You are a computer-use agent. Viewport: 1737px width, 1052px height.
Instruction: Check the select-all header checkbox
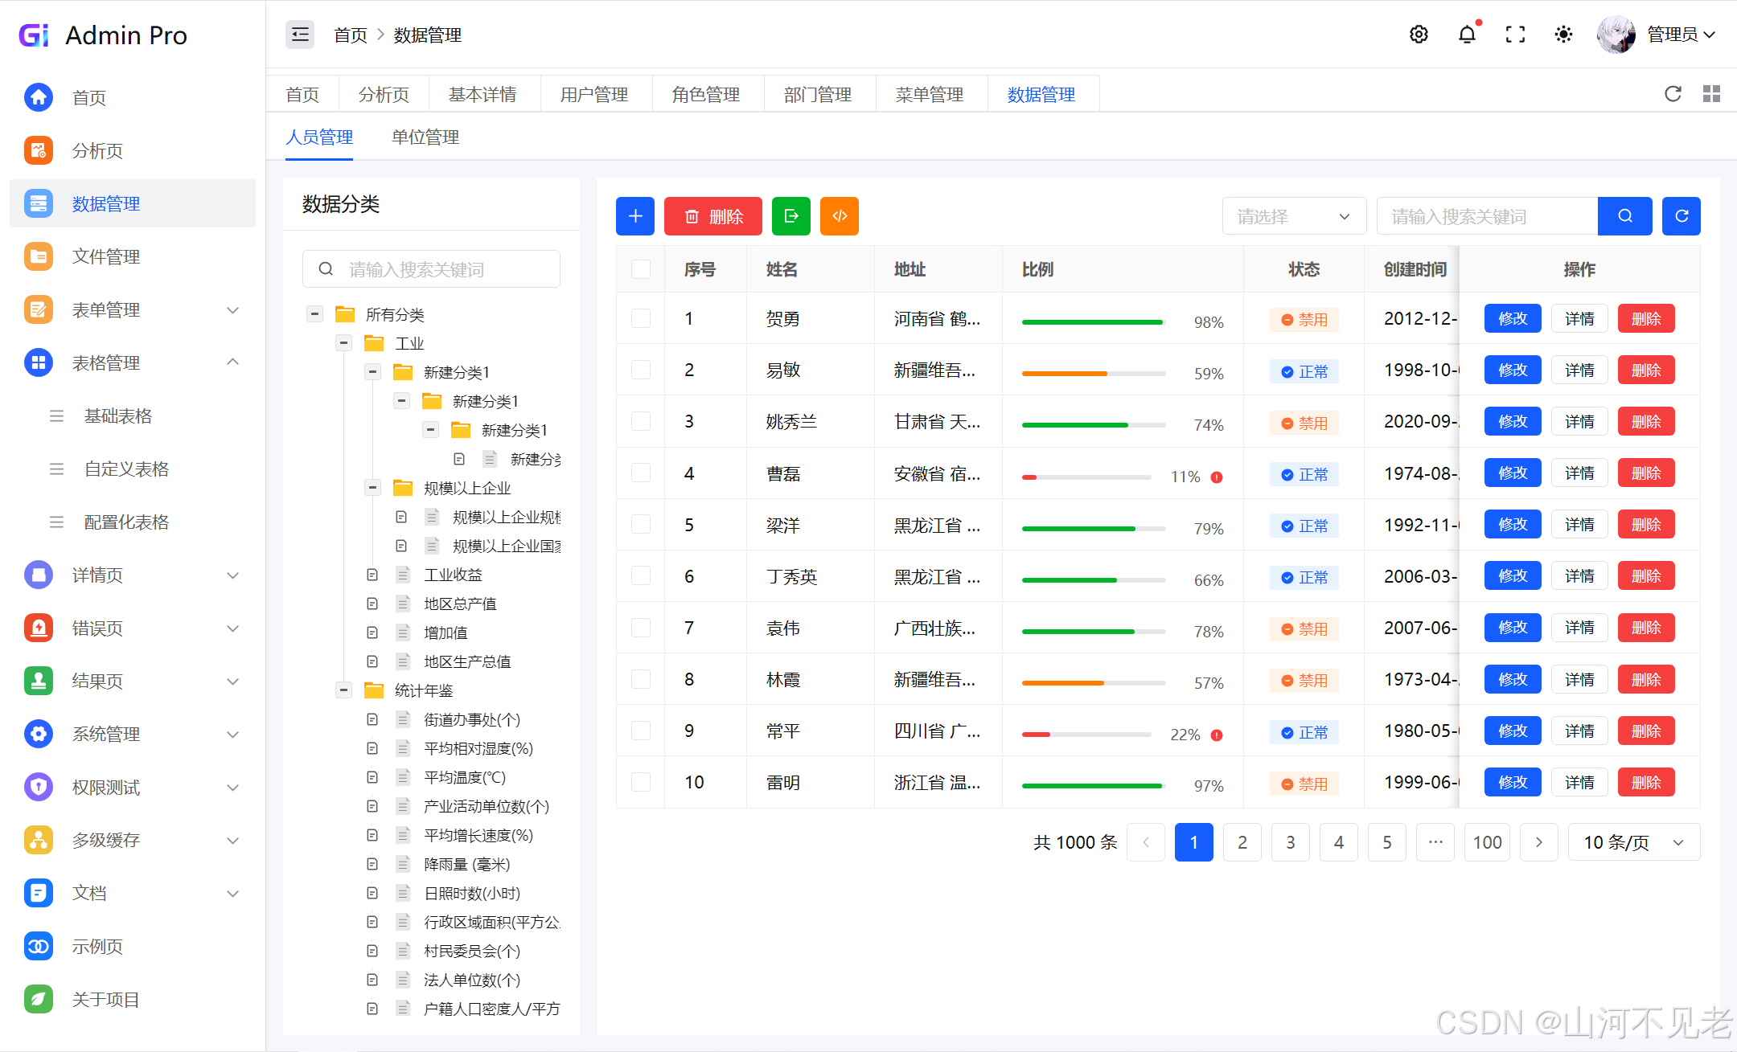[641, 269]
